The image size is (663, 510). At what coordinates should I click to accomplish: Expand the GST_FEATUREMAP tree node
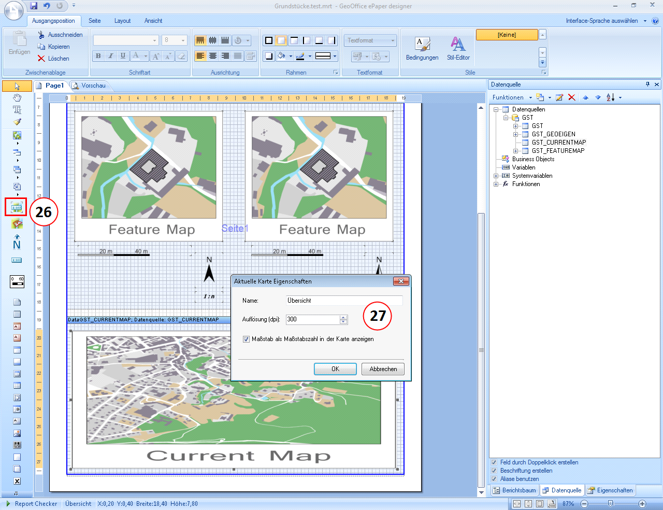[515, 151]
